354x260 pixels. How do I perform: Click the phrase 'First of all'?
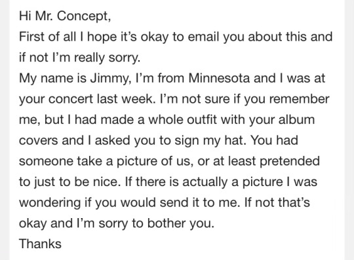(x=47, y=37)
